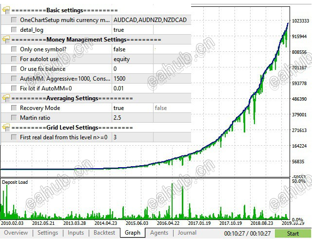The height and width of the screenshot is (240, 312).
Task: Edit the AutoMM value 1500
Action: 133,78
